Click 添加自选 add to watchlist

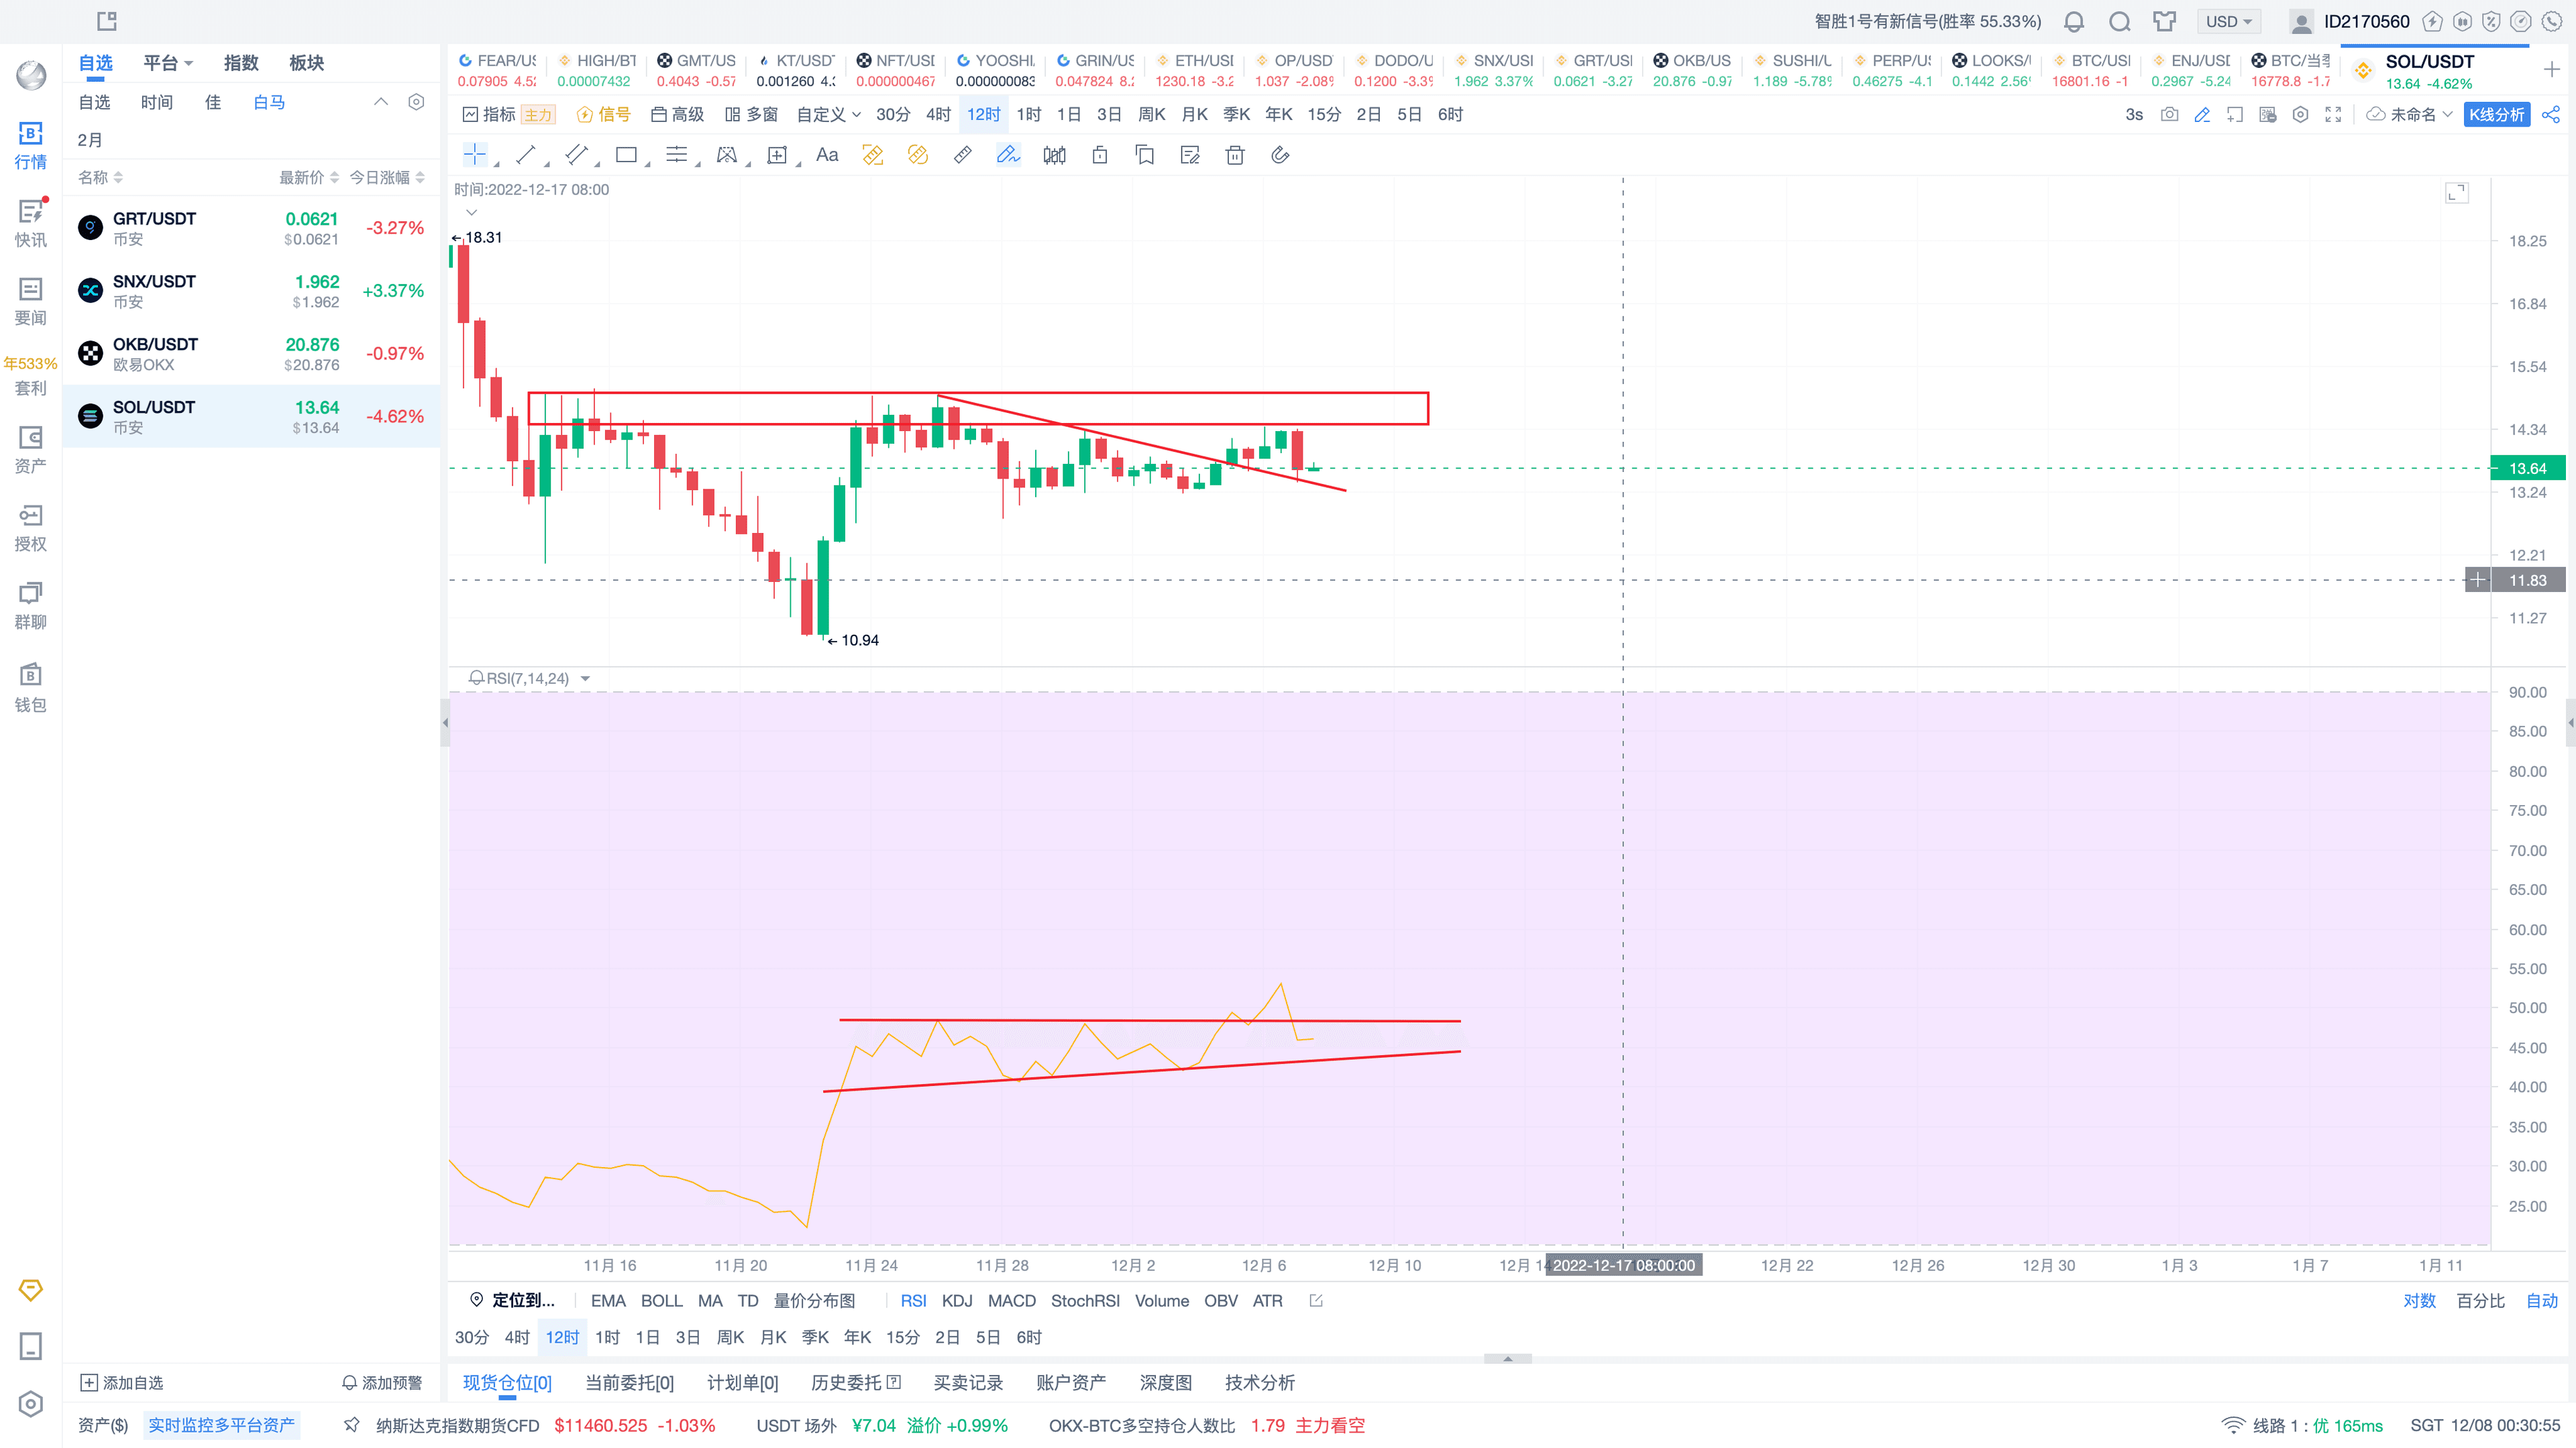(x=121, y=1383)
